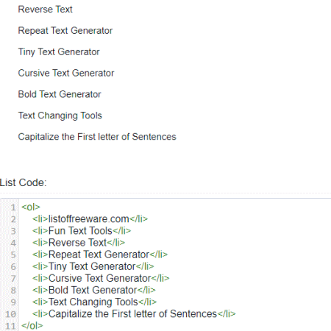The width and height of the screenshot is (331, 331).
Task: Click line number 11 in code gutter
Action: pyautogui.click(x=10, y=326)
